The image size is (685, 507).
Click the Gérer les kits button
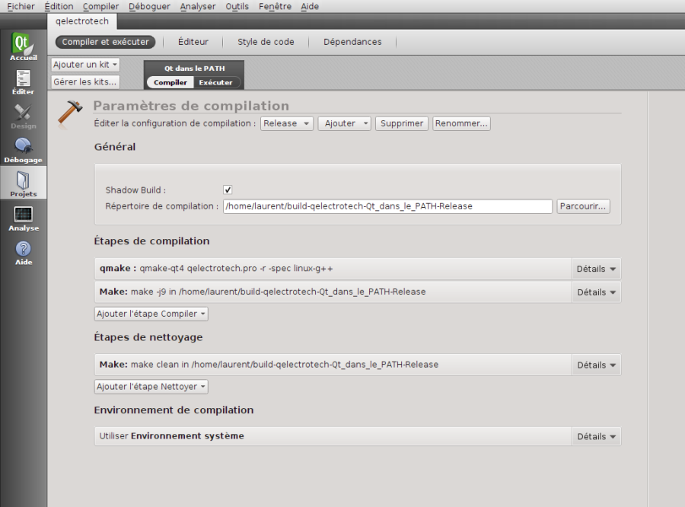coord(85,81)
